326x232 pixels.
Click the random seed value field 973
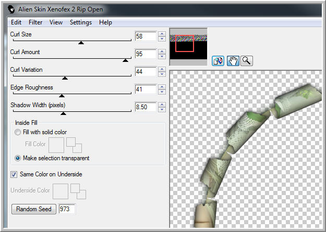click(67, 209)
